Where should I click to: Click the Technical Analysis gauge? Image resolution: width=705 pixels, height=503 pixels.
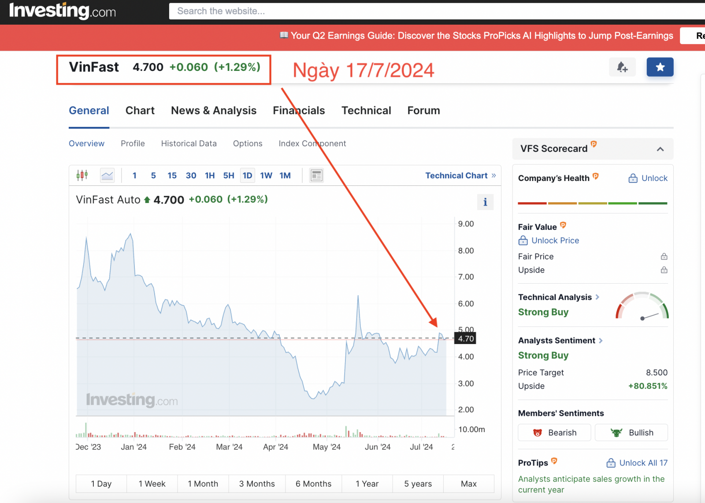tap(642, 305)
